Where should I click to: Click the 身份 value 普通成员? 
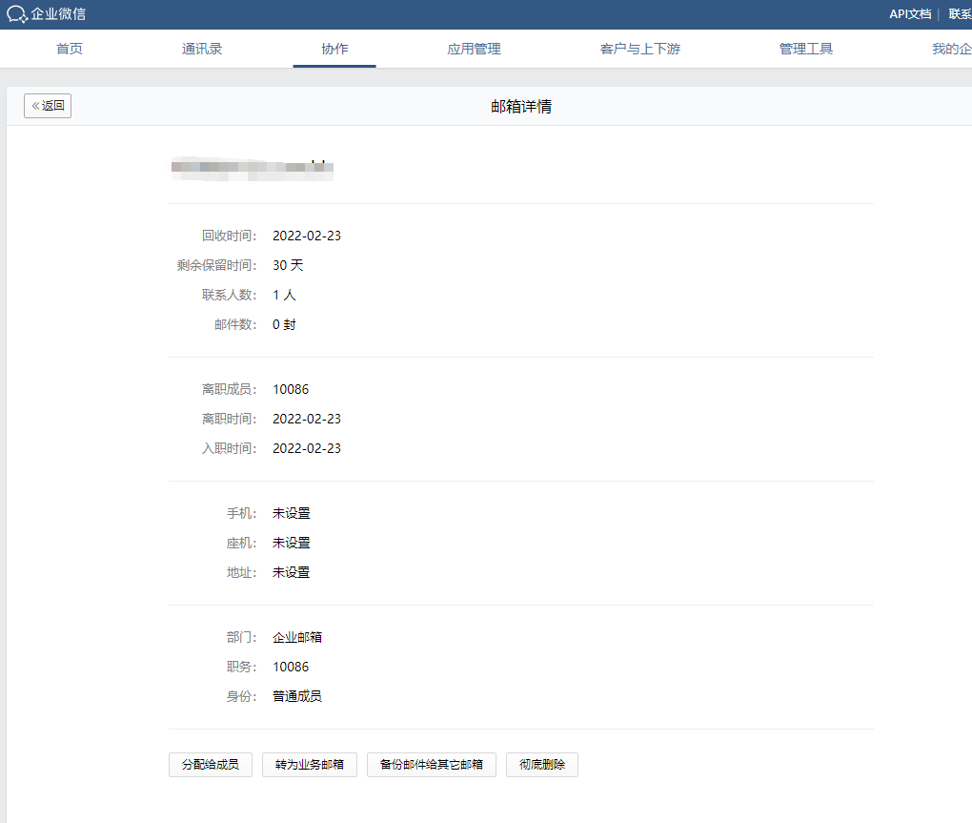[x=297, y=696]
